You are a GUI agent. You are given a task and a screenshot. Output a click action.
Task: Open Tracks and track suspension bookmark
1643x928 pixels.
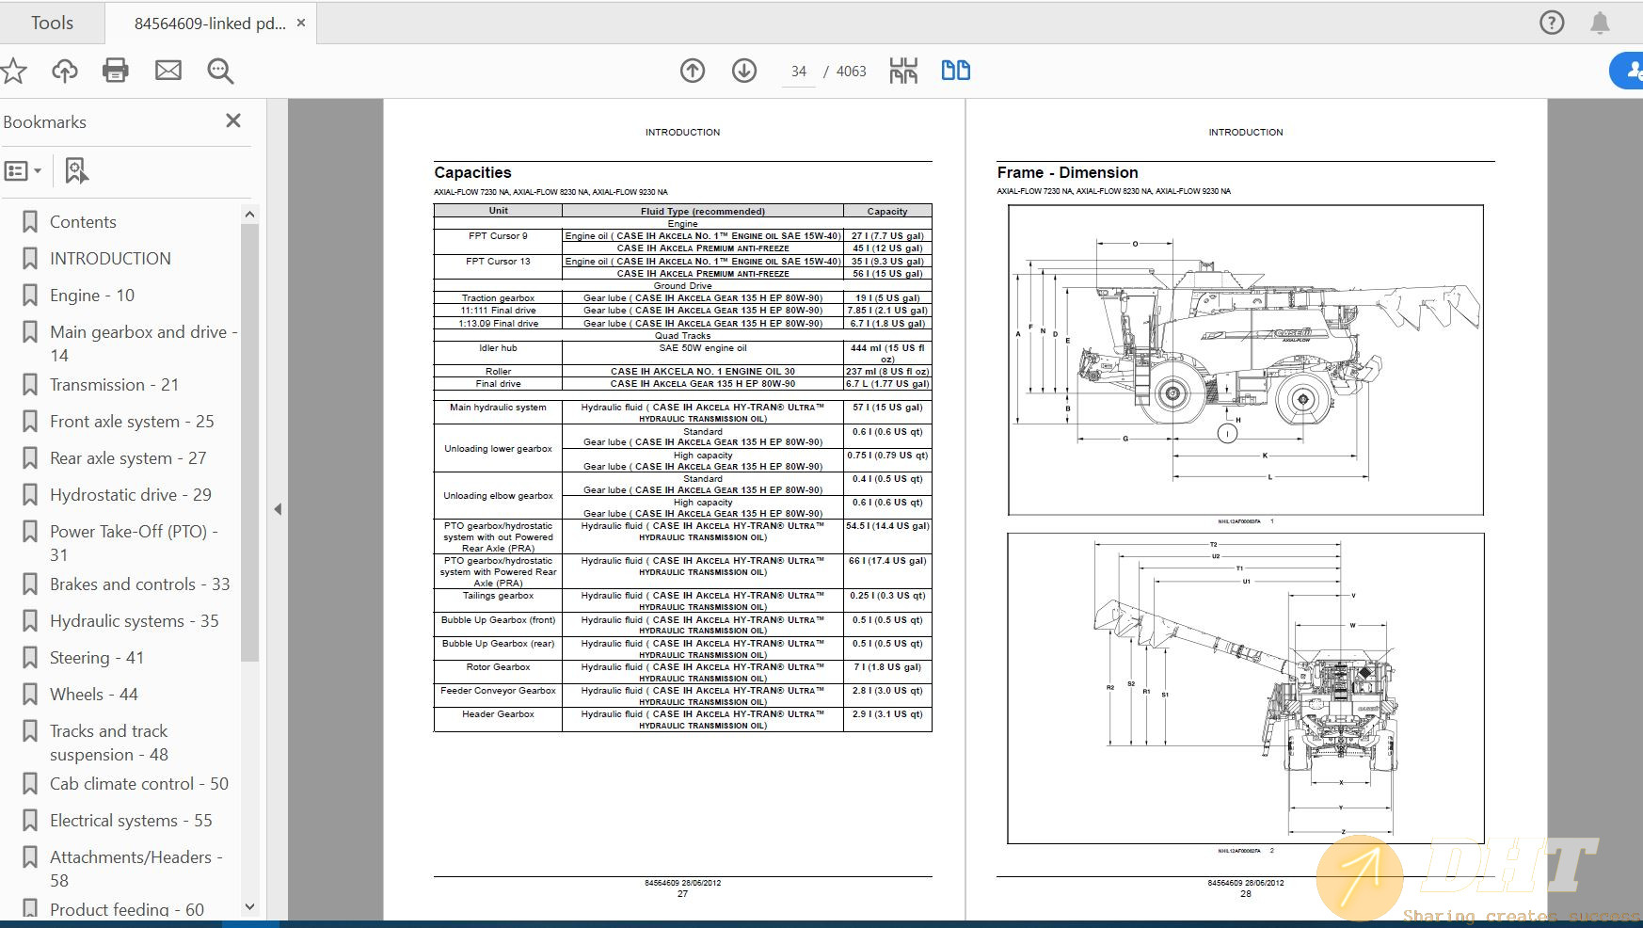tap(109, 743)
